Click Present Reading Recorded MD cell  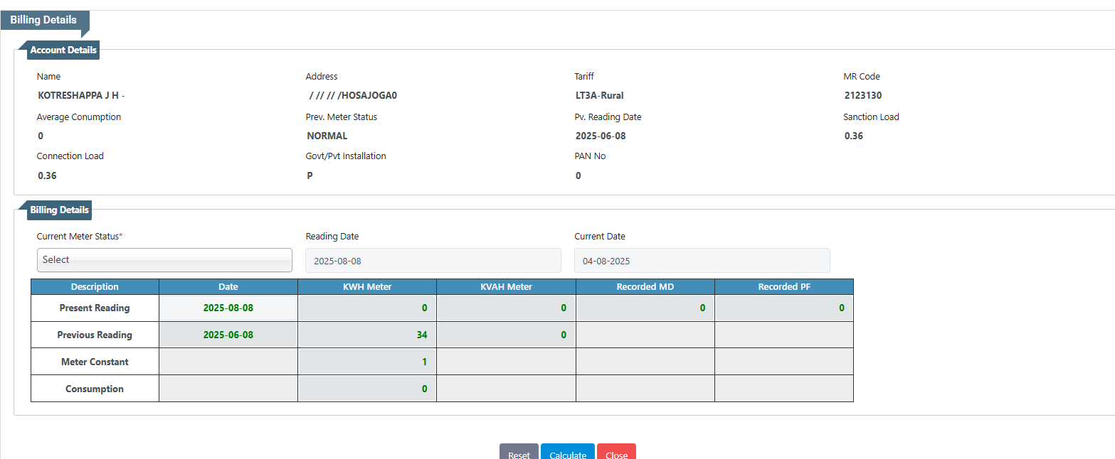pos(645,308)
